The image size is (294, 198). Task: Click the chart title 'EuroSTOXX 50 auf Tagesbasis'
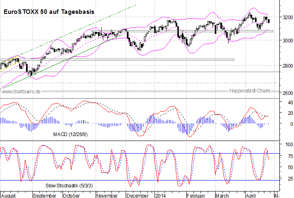click(49, 12)
